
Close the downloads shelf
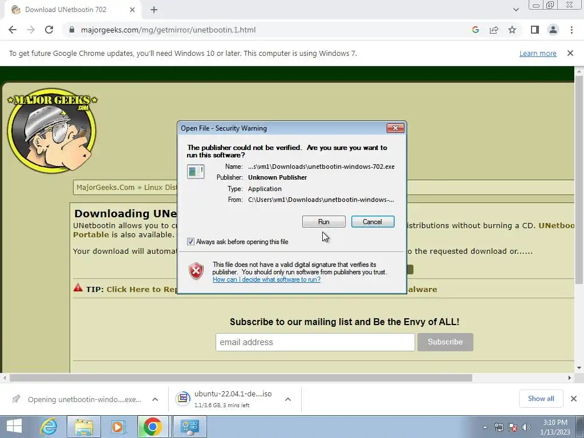pos(574,399)
